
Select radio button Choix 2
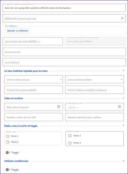click(x=8, y=142)
